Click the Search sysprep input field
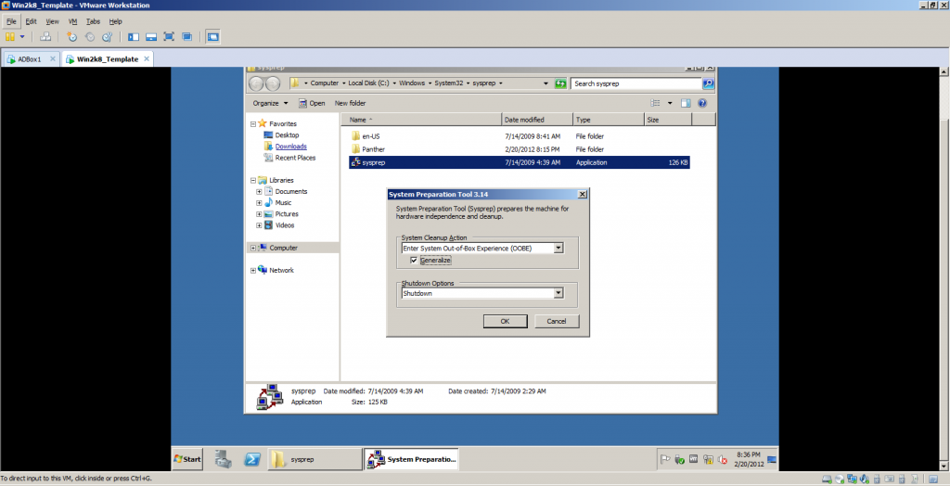The height and width of the screenshot is (486, 950). [x=636, y=83]
